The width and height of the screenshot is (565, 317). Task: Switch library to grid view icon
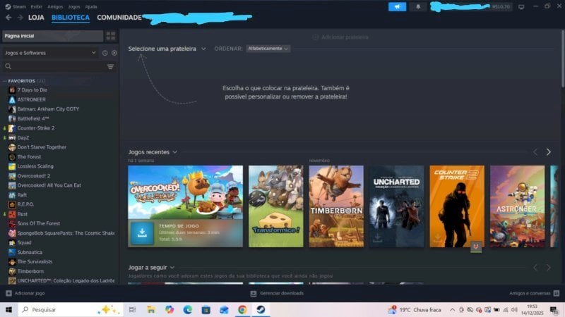[111, 36]
